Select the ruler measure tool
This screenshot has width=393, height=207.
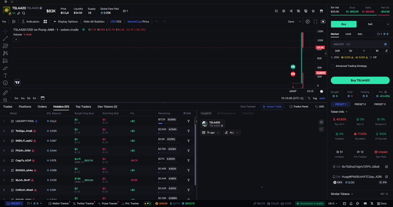5,93
